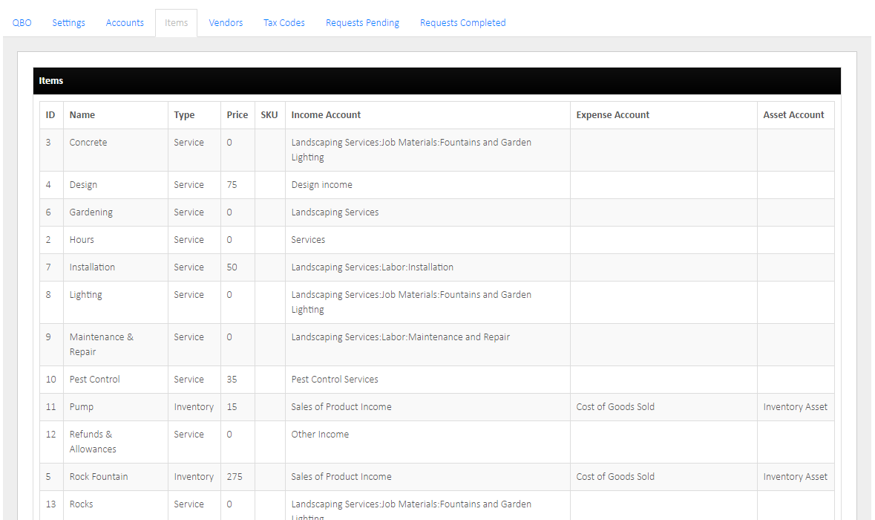This screenshot has width=875, height=520.
Task: Click the price 15 for Pump
Action: point(232,406)
